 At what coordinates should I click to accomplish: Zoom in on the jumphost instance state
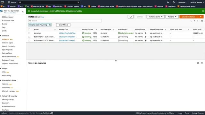[x=94, y=33]
